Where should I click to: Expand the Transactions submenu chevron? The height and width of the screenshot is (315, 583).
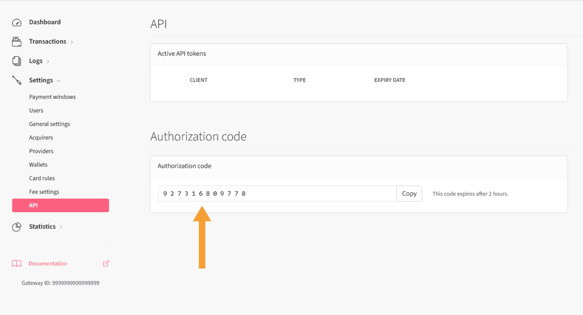72,42
